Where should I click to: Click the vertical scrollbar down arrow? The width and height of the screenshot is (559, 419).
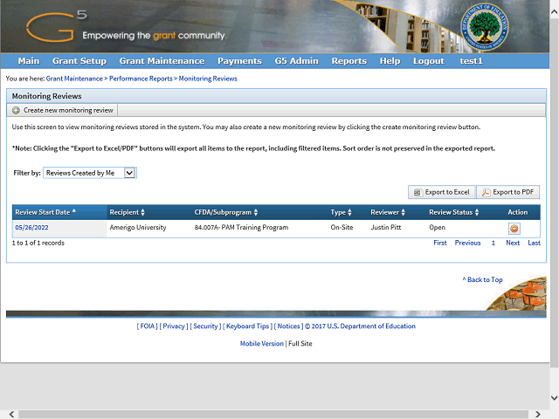(555, 398)
